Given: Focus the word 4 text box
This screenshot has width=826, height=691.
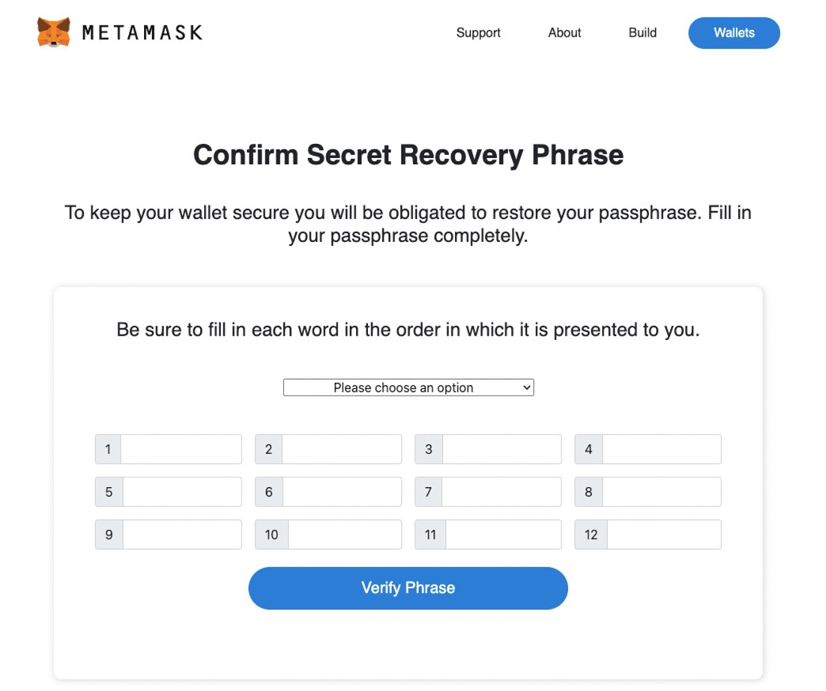Looking at the screenshot, I should (661, 449).
